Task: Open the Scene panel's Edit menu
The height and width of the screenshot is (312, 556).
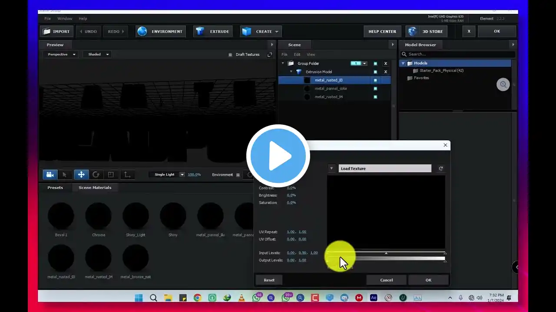Action: tap(297, 55)
